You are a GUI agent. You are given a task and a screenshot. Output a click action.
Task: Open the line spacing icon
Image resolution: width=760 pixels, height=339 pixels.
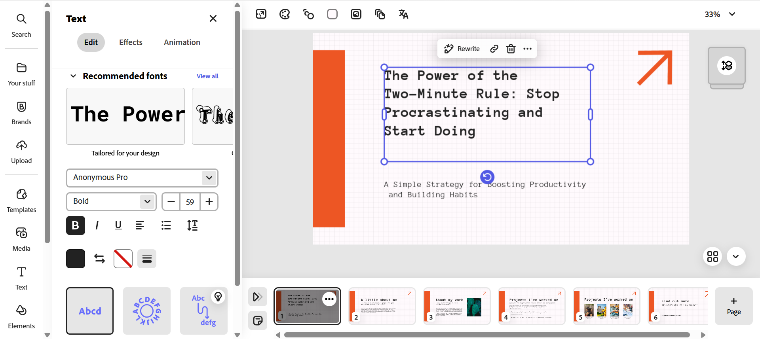pos(192,225)
